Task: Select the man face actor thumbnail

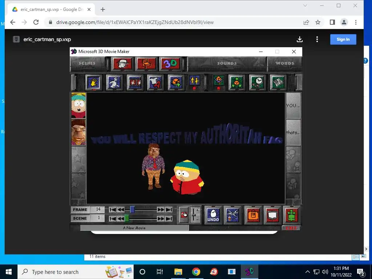Action: coord(78,132)
